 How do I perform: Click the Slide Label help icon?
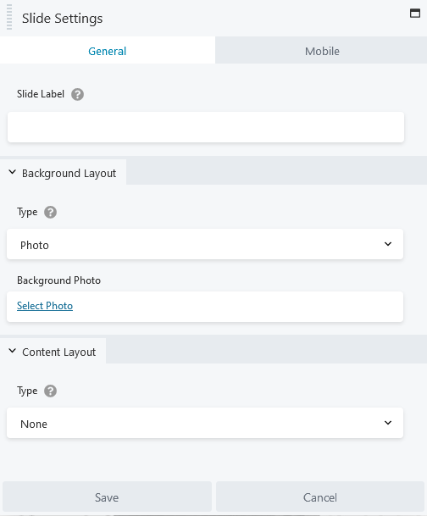(78, 94)
